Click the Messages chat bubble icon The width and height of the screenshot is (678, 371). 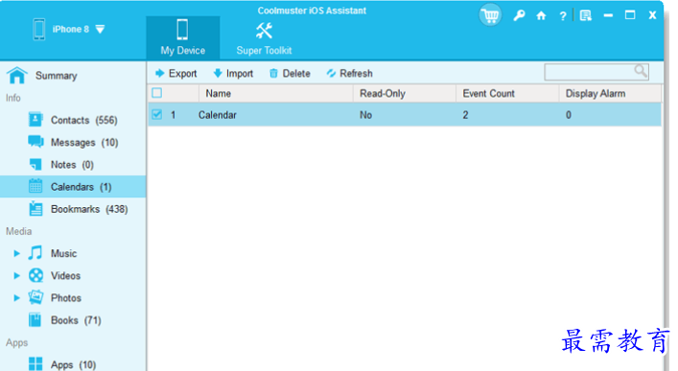(x=35, y=142)
